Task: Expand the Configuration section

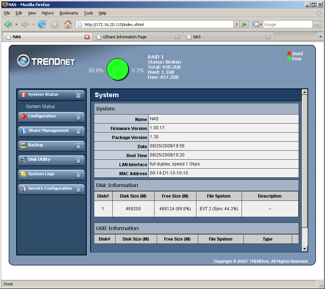Action: (x=78, y=117)
